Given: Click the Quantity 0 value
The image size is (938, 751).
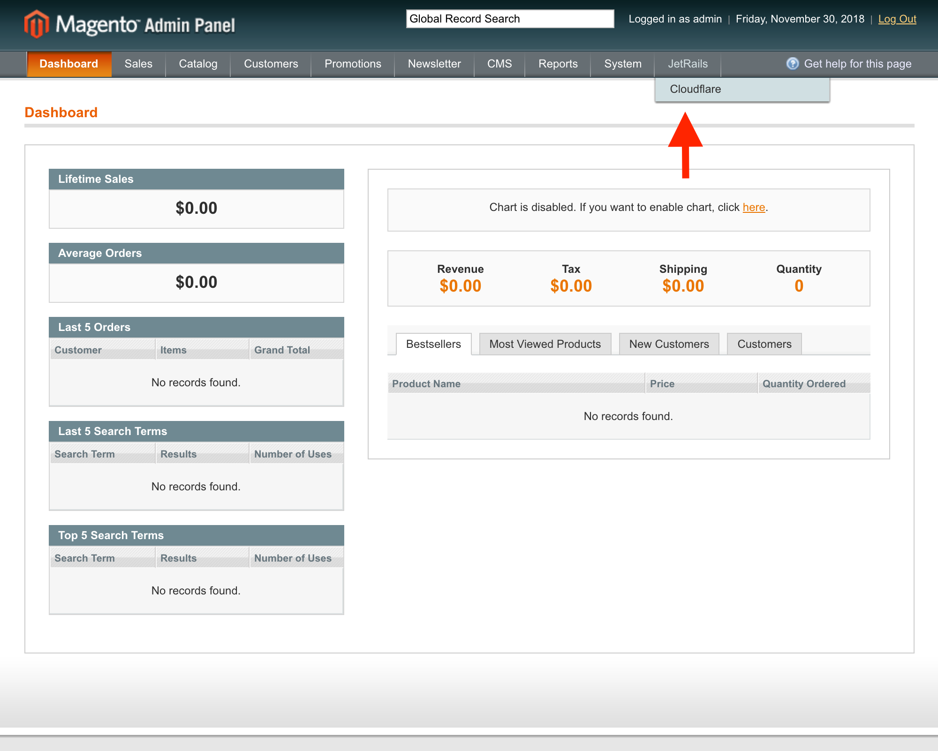Looking at the screenshot, I should (799, 286).
